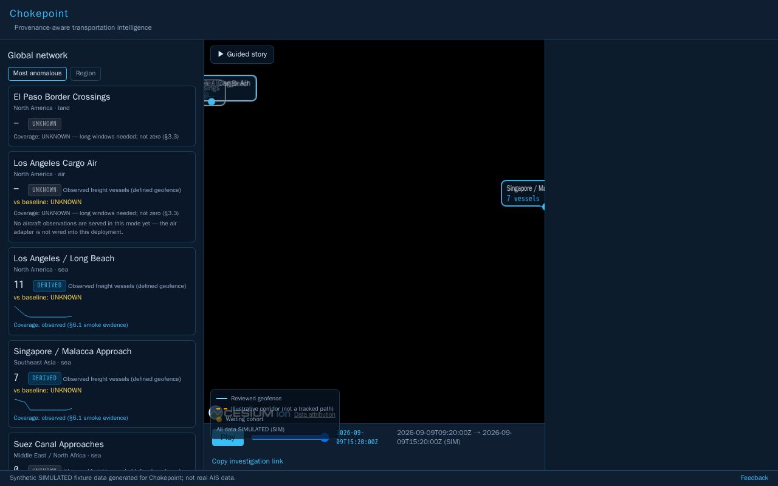Click the DERIVED badge for Singapore / Malacca
The width and height of the screenshot is (778, 486).
click(44, 378)
